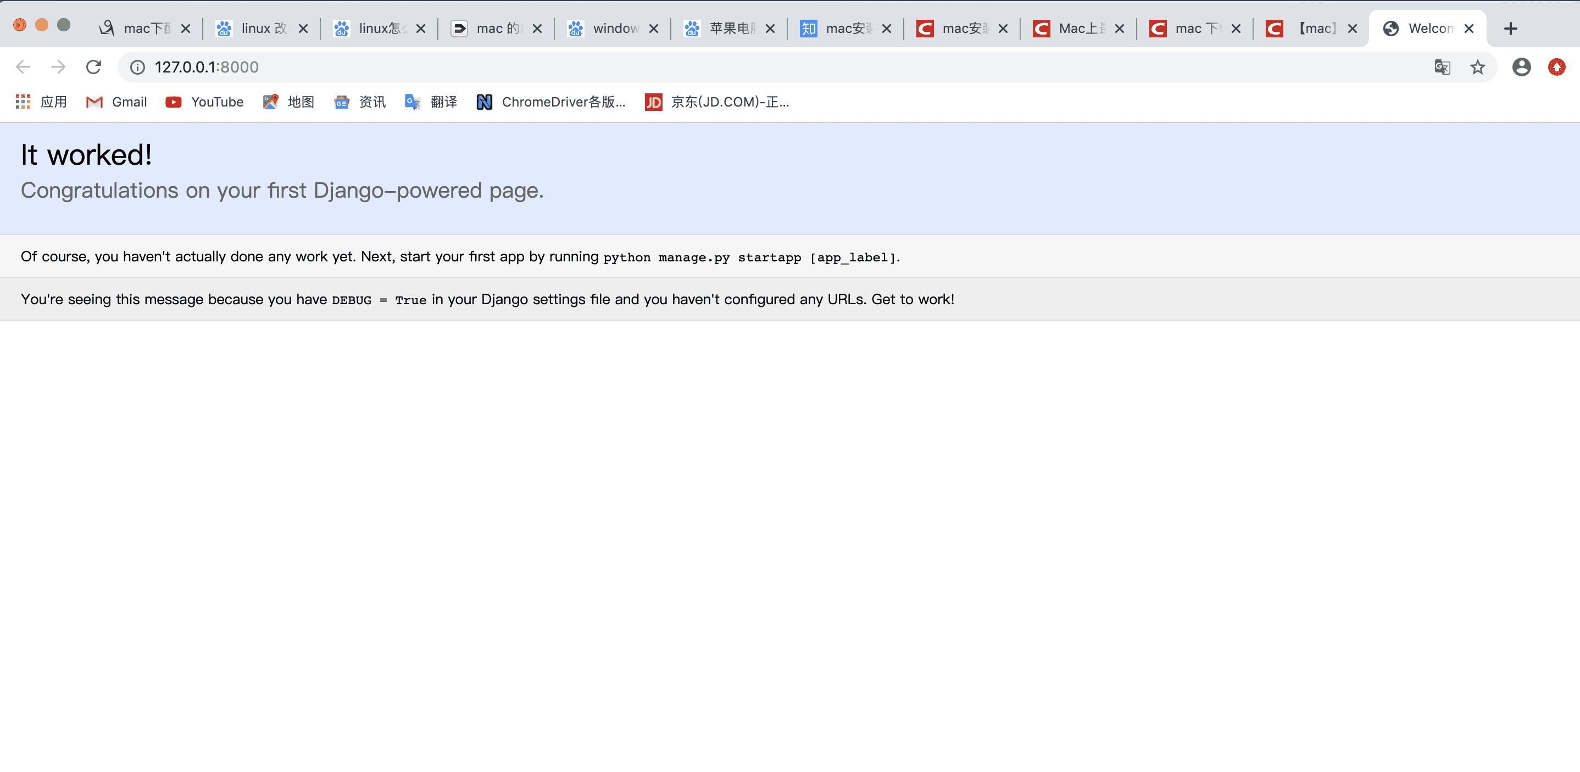
Task: Click the browser back navigation button
Action: tap(22, 68)
